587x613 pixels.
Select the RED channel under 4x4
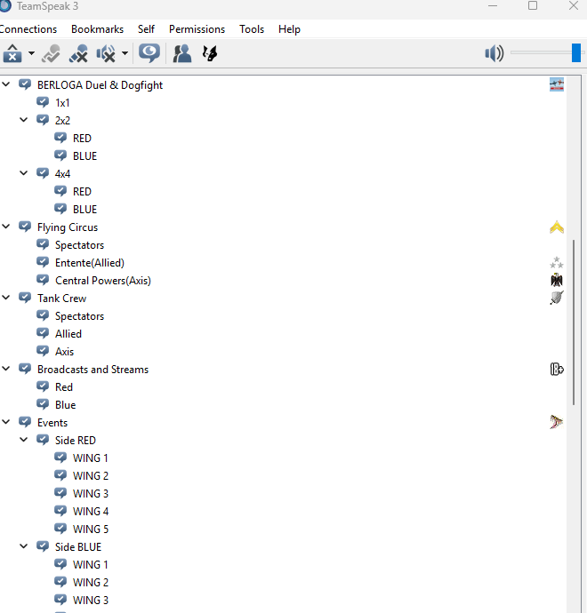click(x=82, y=192)
